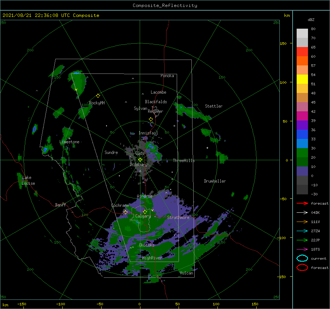The height and width of the screenshot is (309, 330).
Task: Click the orange 111V arrow icon
Action: click(x=302, y=222)
